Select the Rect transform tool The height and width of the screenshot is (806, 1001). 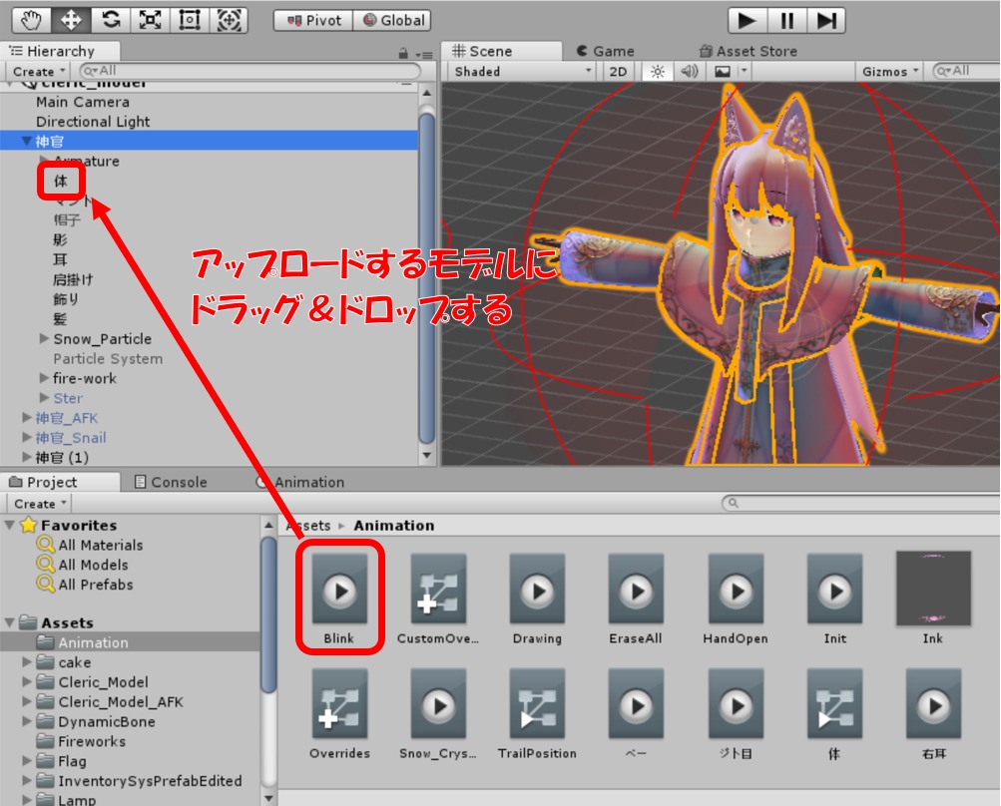(190, 20)
